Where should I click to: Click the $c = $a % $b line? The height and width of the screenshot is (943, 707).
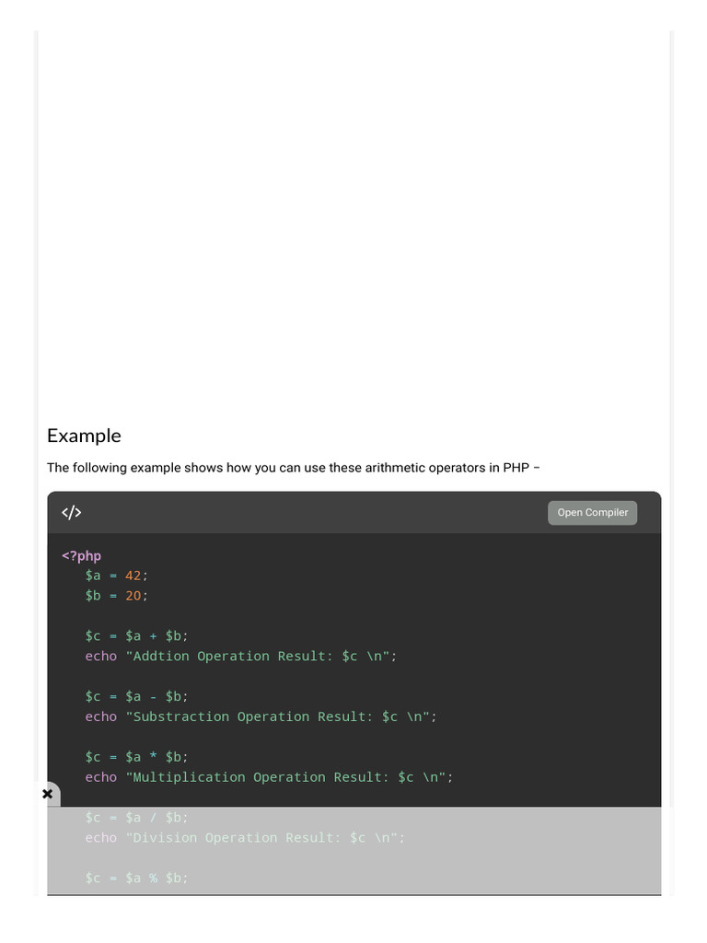click(136, 879)
